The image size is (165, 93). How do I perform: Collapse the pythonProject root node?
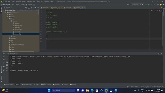pos(4,10)
